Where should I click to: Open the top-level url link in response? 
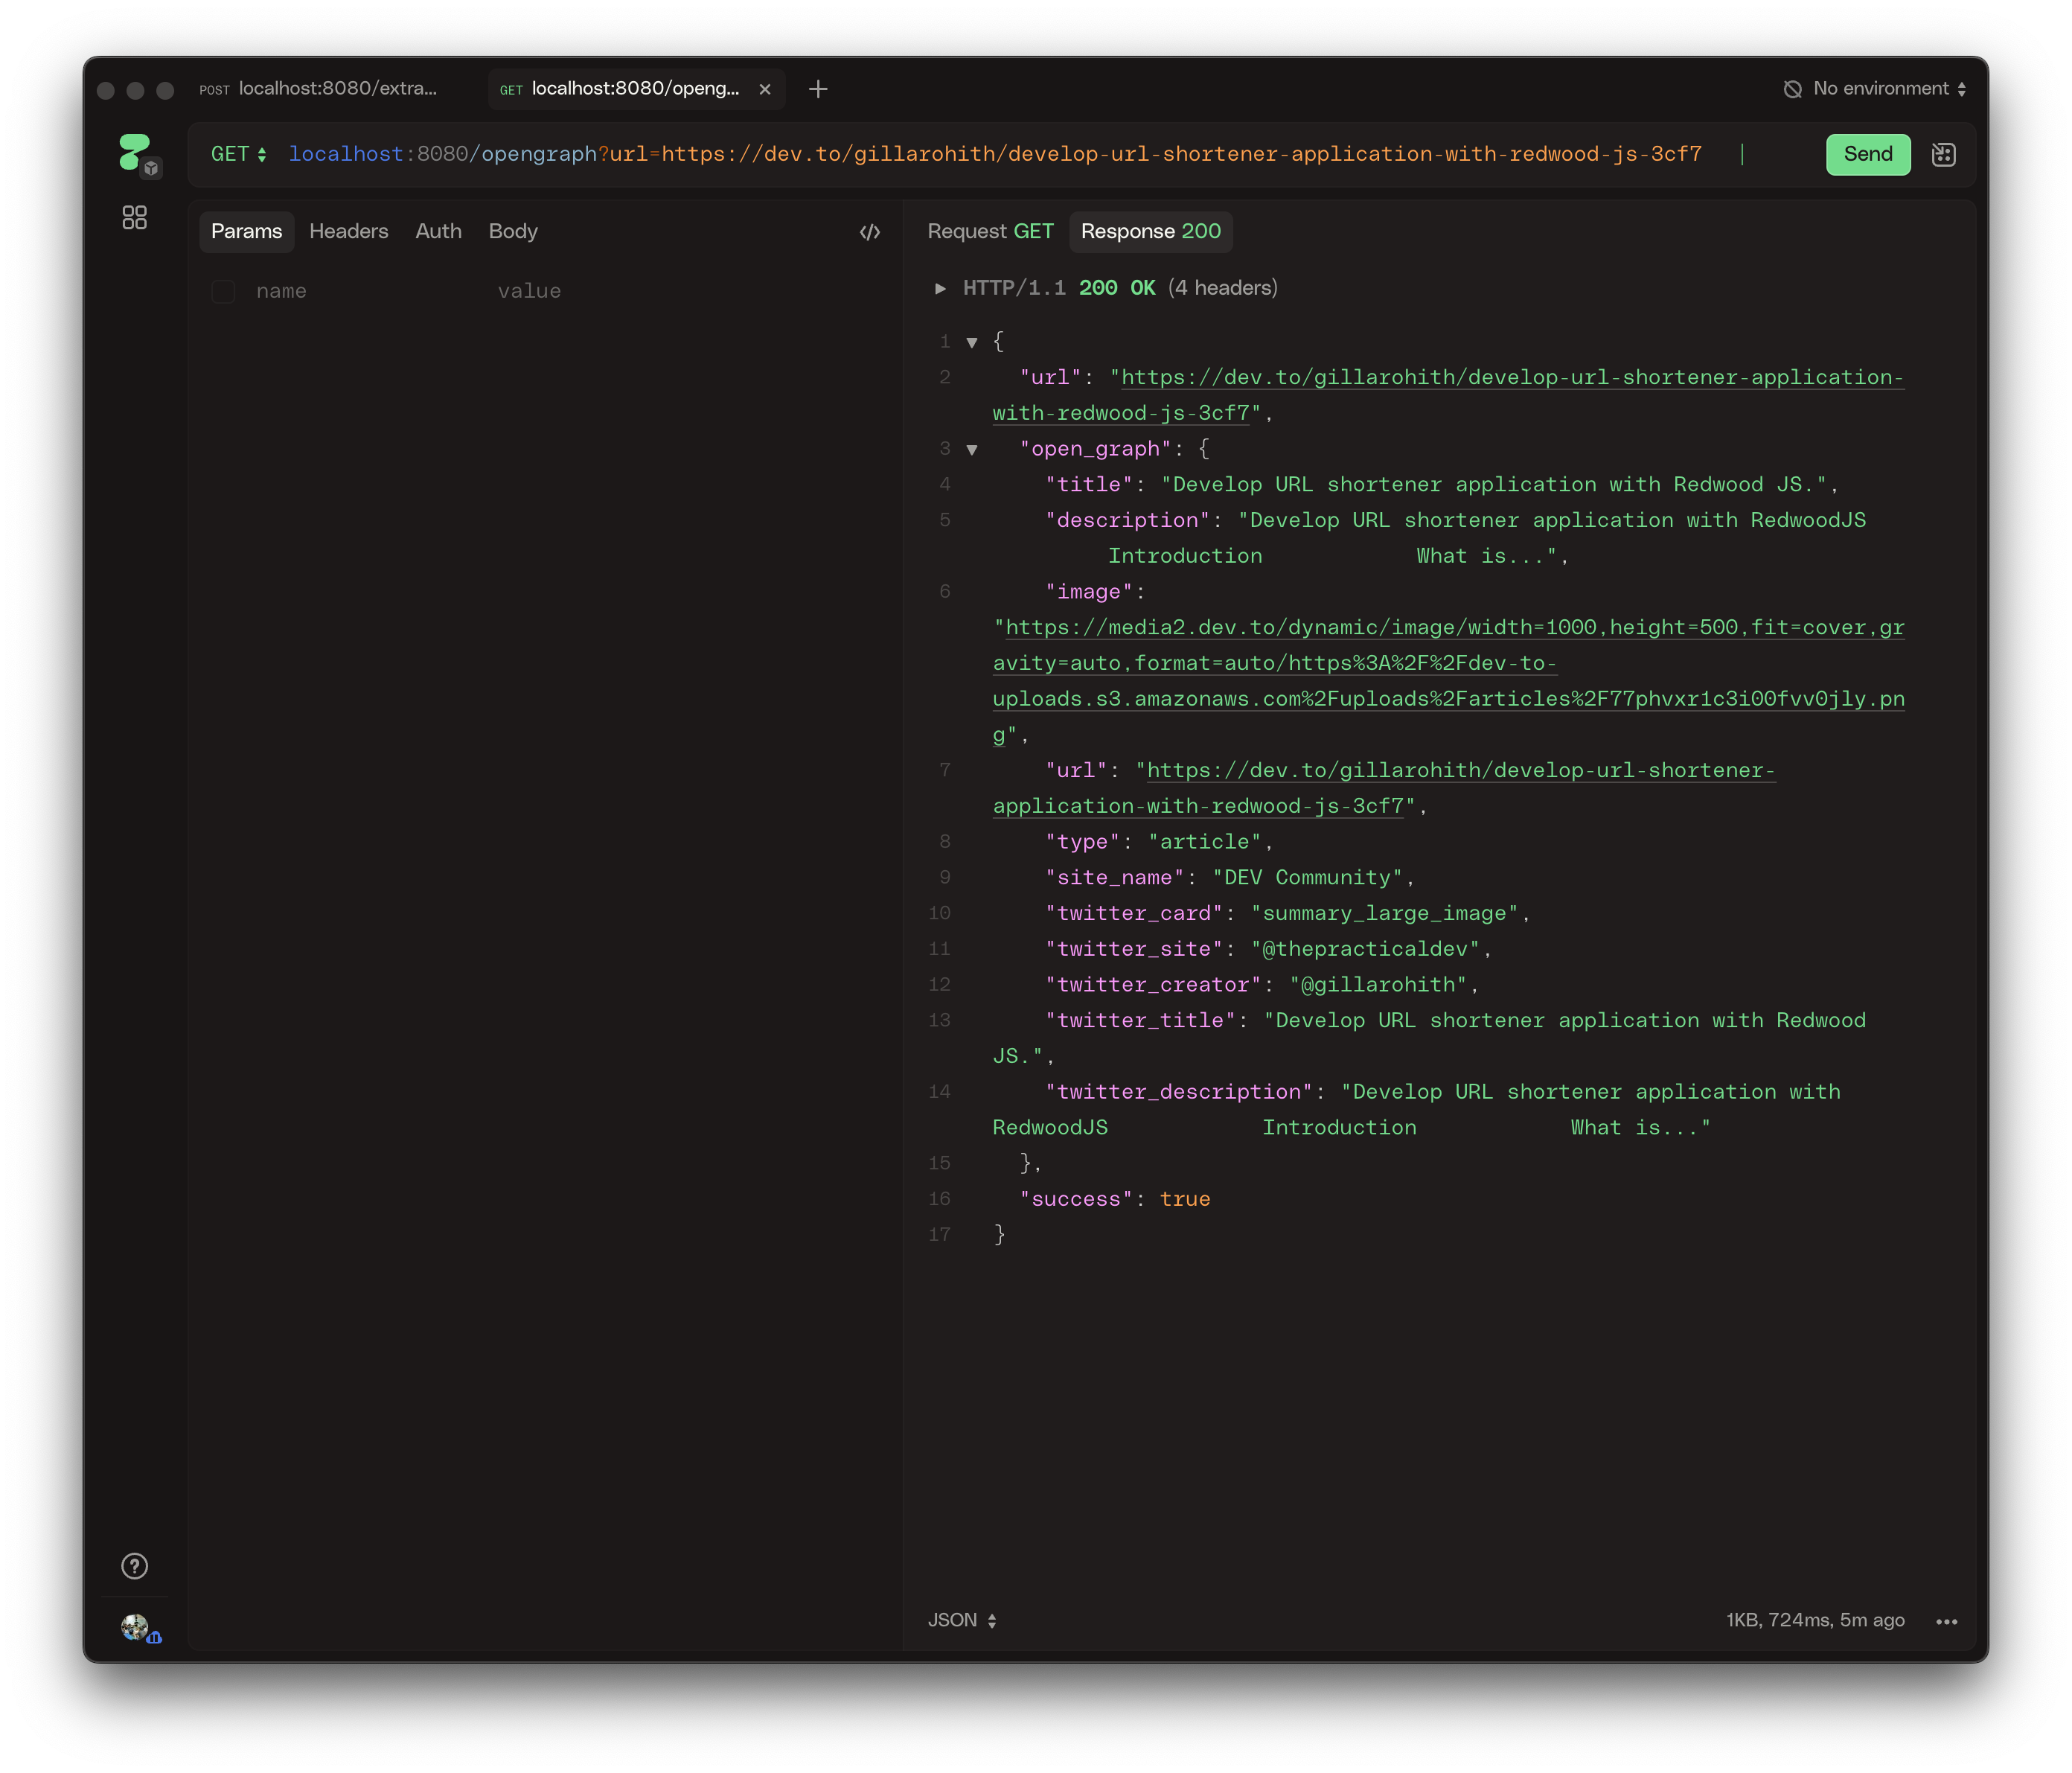[1448, 395]
